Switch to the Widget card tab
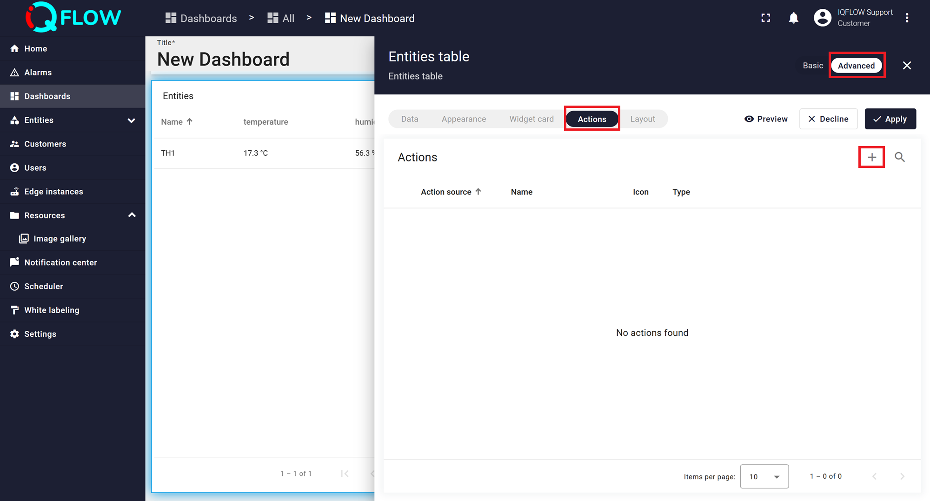Screen dimensions: 930x501 tap(531, 119)
